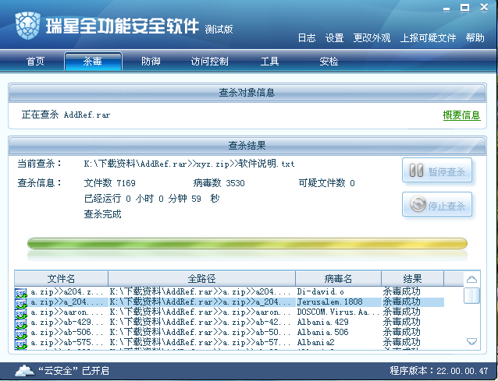
Task: Click file icon of a.zip>>ab-506 row
Action: click(20, 333)
